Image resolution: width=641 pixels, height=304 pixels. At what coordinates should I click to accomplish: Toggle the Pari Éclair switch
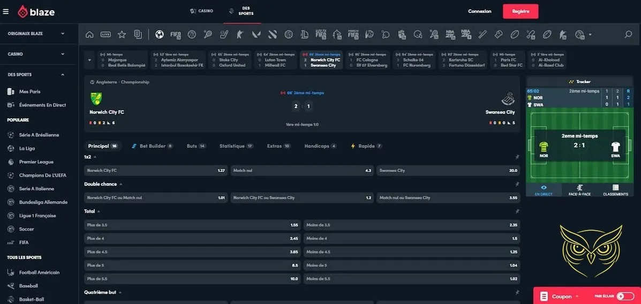coord(624,296)
